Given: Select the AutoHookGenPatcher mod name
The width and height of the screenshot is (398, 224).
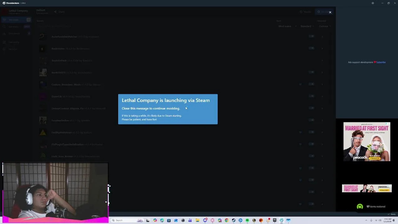Looking at the screenshot, I should tap(64, 37).
